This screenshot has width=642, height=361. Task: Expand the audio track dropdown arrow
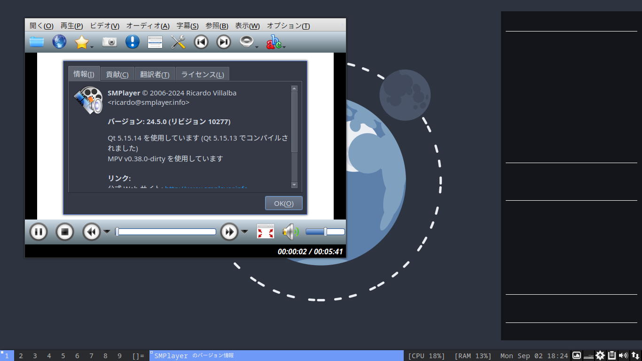(257, 47)
